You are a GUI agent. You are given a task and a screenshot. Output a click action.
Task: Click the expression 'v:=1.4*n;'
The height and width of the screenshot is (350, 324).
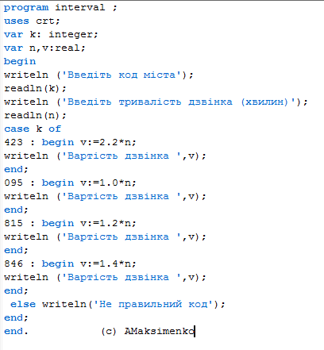pyautogui.click(x=108, y=263)
